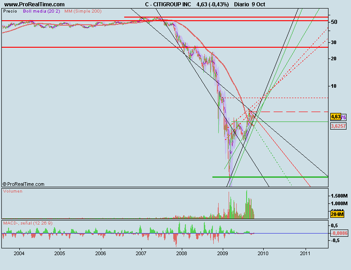Select the chart title 'C - CITIGROUP INC'

pos(168,4)
